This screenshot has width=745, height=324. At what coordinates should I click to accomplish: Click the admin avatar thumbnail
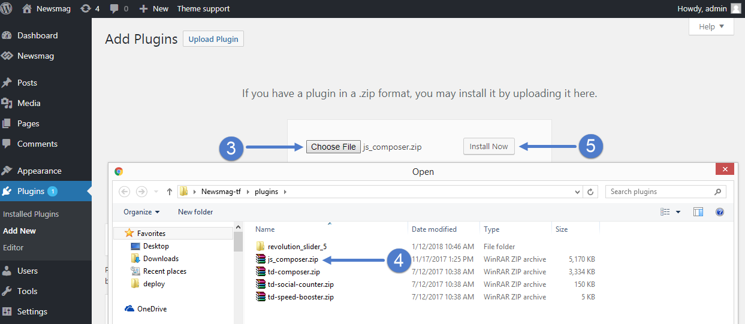(x=735, y=8)
